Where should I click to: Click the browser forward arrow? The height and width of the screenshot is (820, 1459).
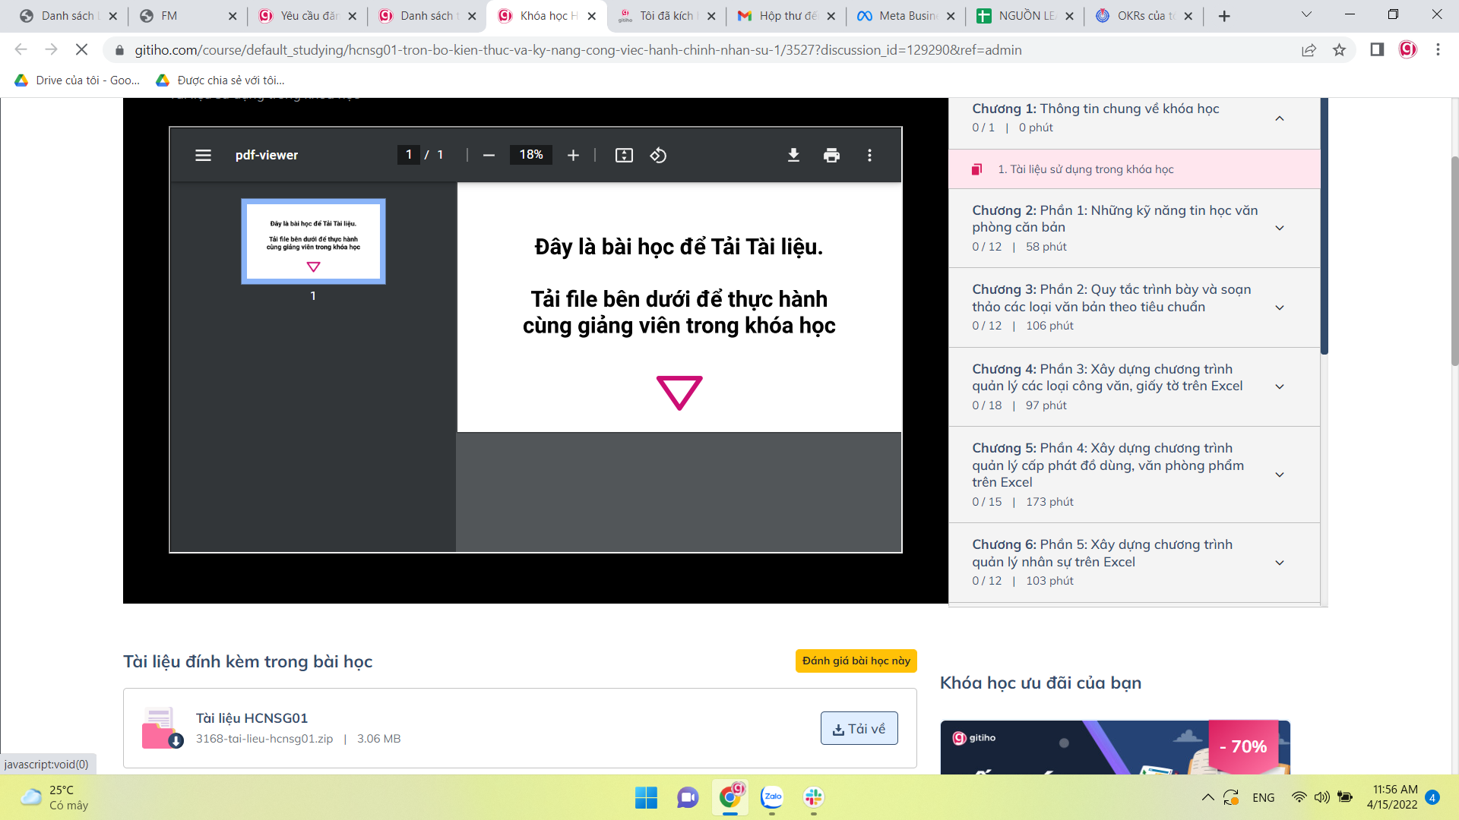[51, 50]
